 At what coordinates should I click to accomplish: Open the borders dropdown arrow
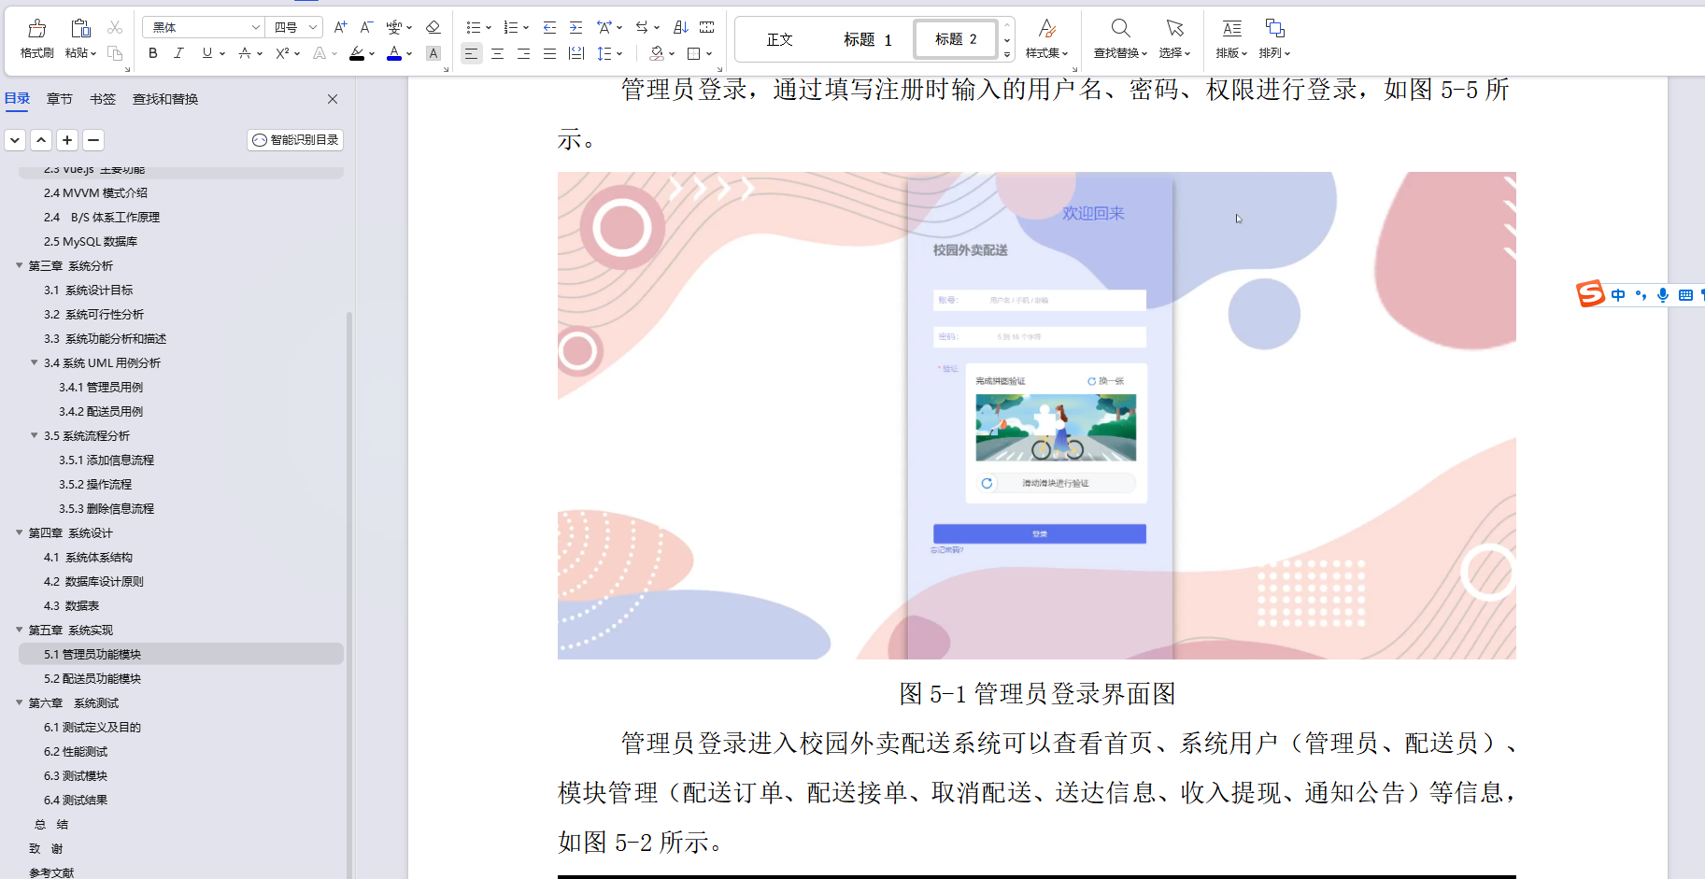coord(709,54)
